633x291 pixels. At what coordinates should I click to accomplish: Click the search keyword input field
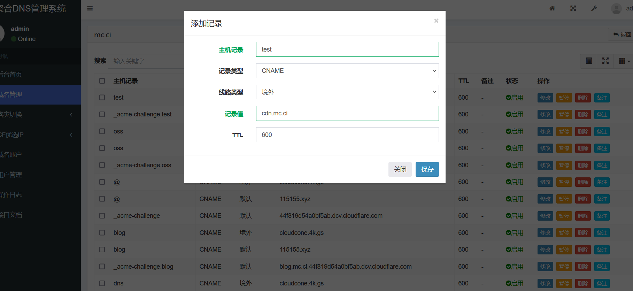click(x=146, y=61)
